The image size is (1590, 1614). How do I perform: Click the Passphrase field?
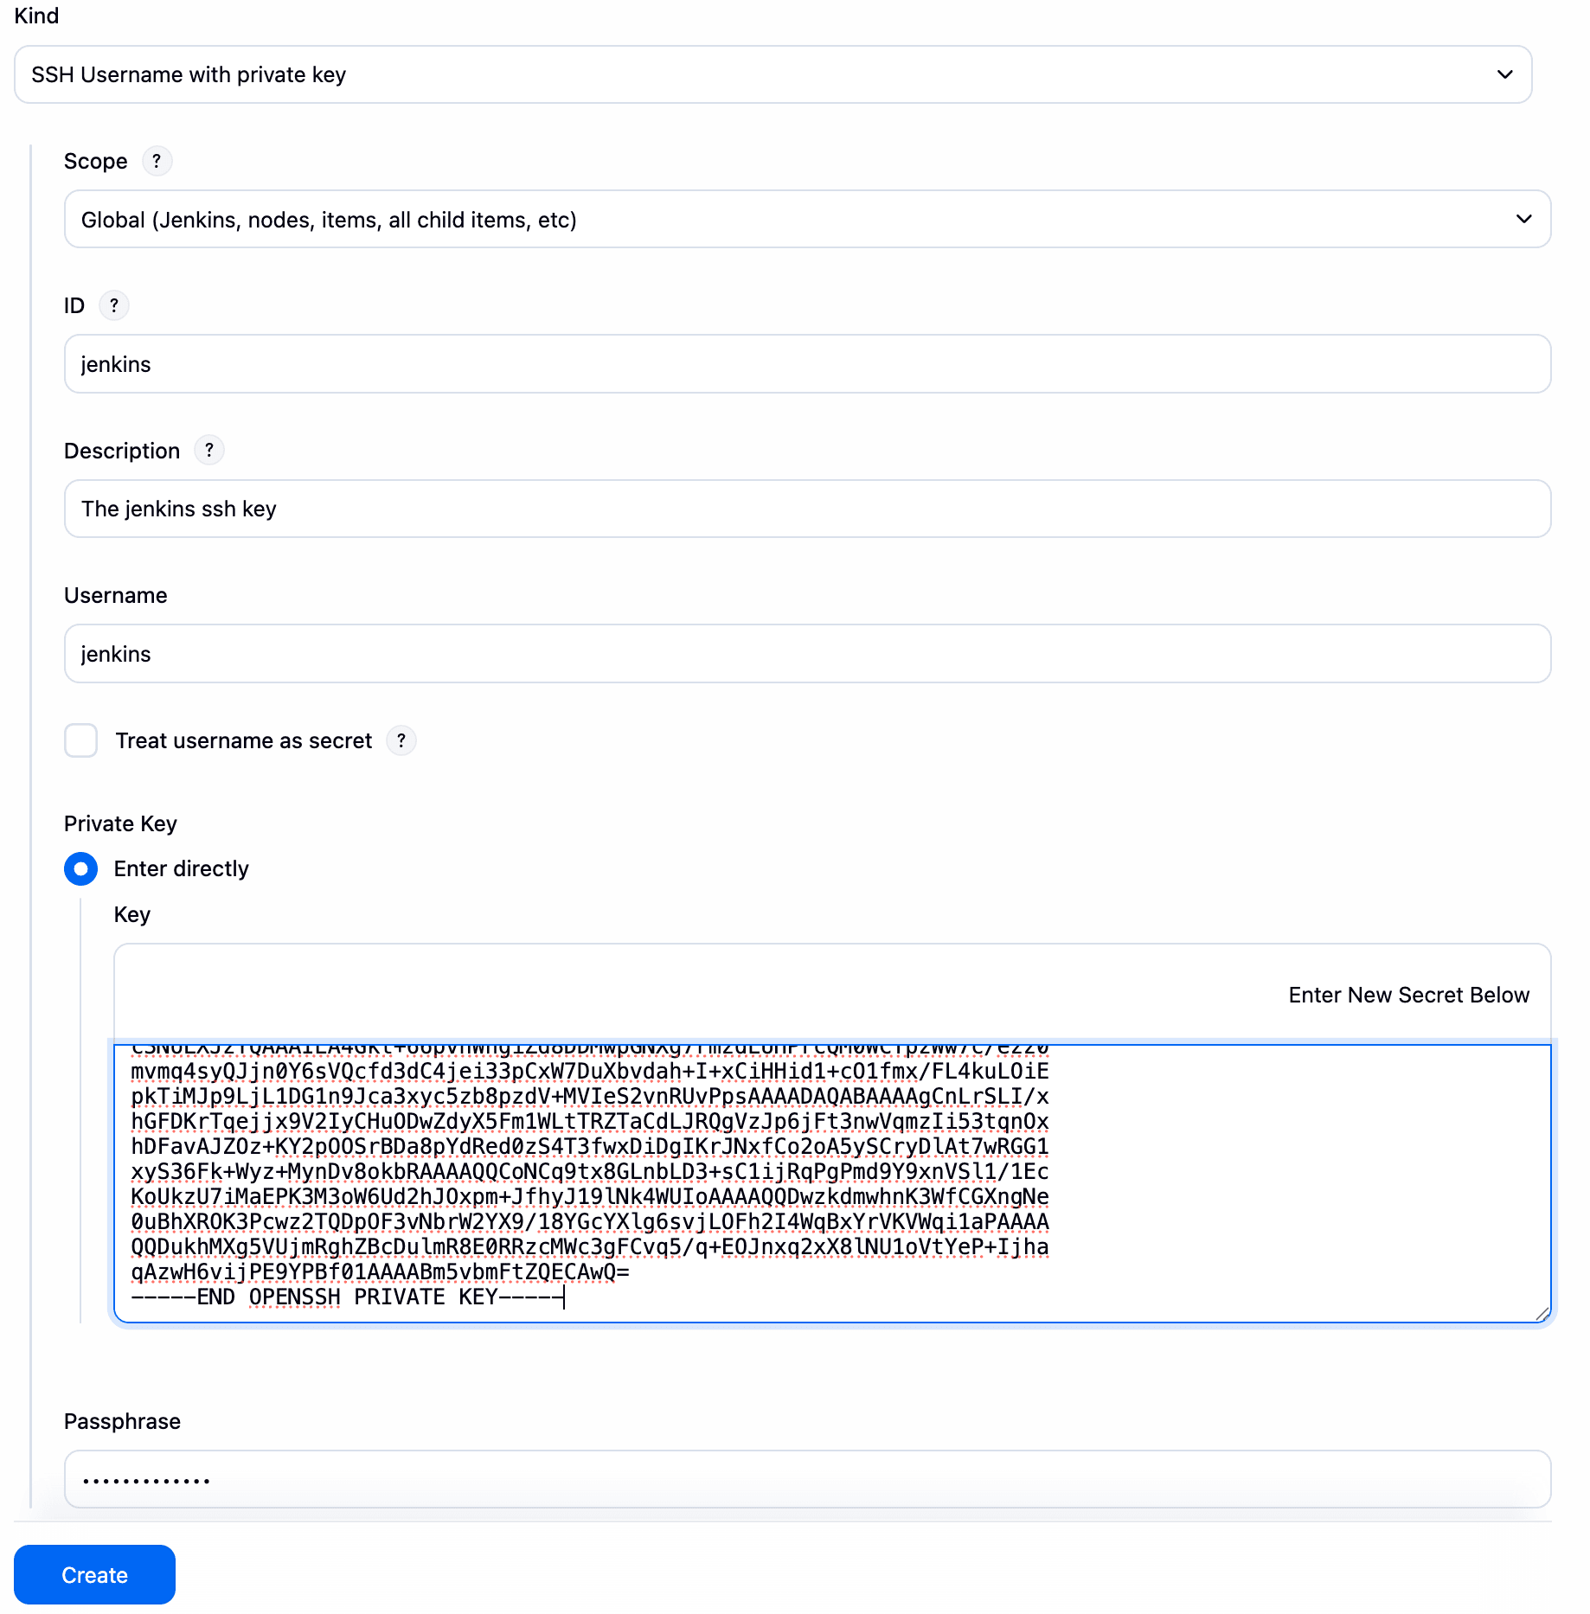click(x=805, y=1479)
